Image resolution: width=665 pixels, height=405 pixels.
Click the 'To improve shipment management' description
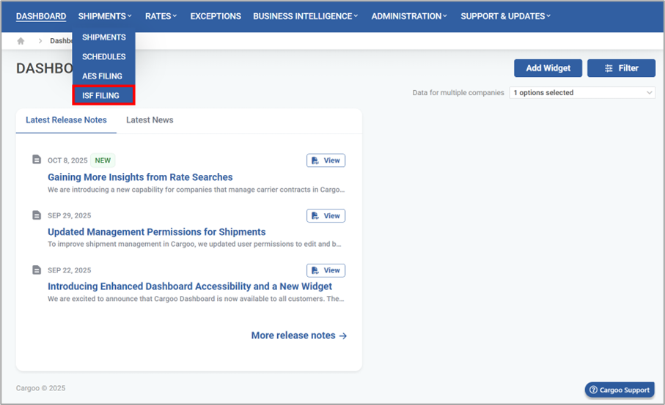194,244
